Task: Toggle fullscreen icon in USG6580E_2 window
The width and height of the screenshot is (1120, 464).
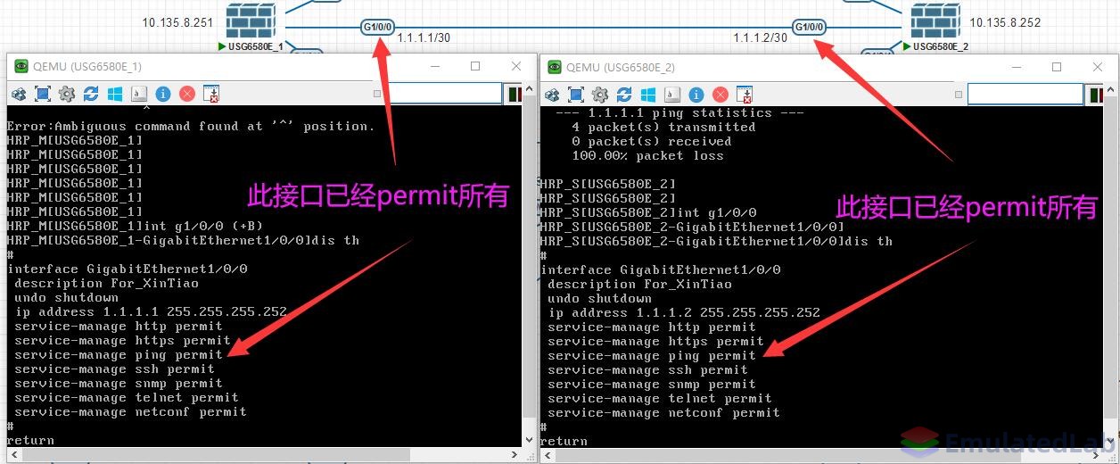Action: point(576,95)
